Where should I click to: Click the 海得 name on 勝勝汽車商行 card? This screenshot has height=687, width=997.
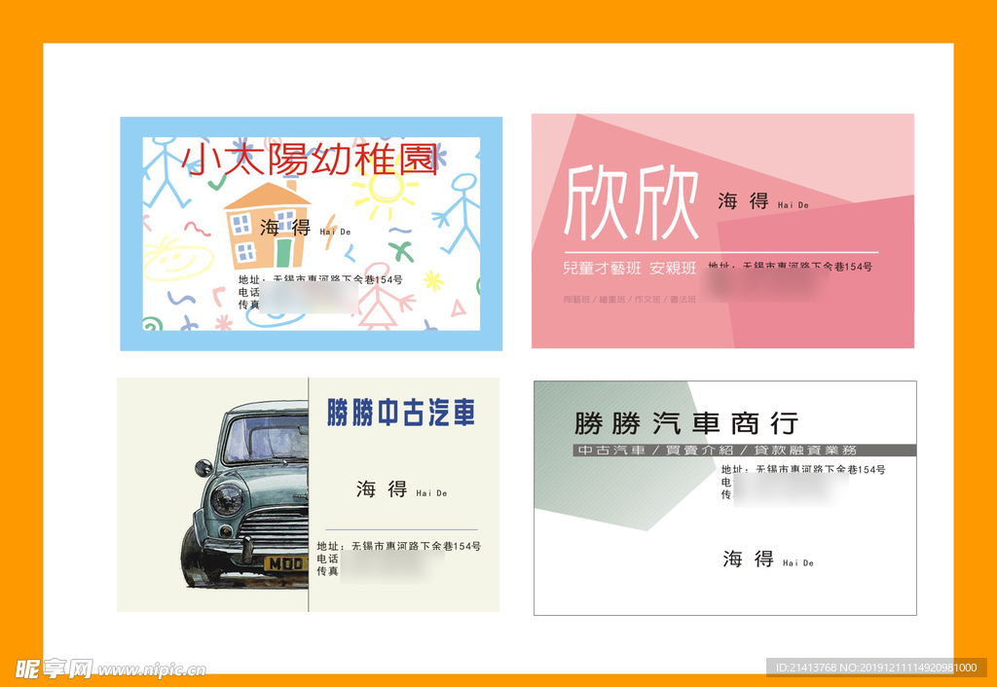point(748,559)
